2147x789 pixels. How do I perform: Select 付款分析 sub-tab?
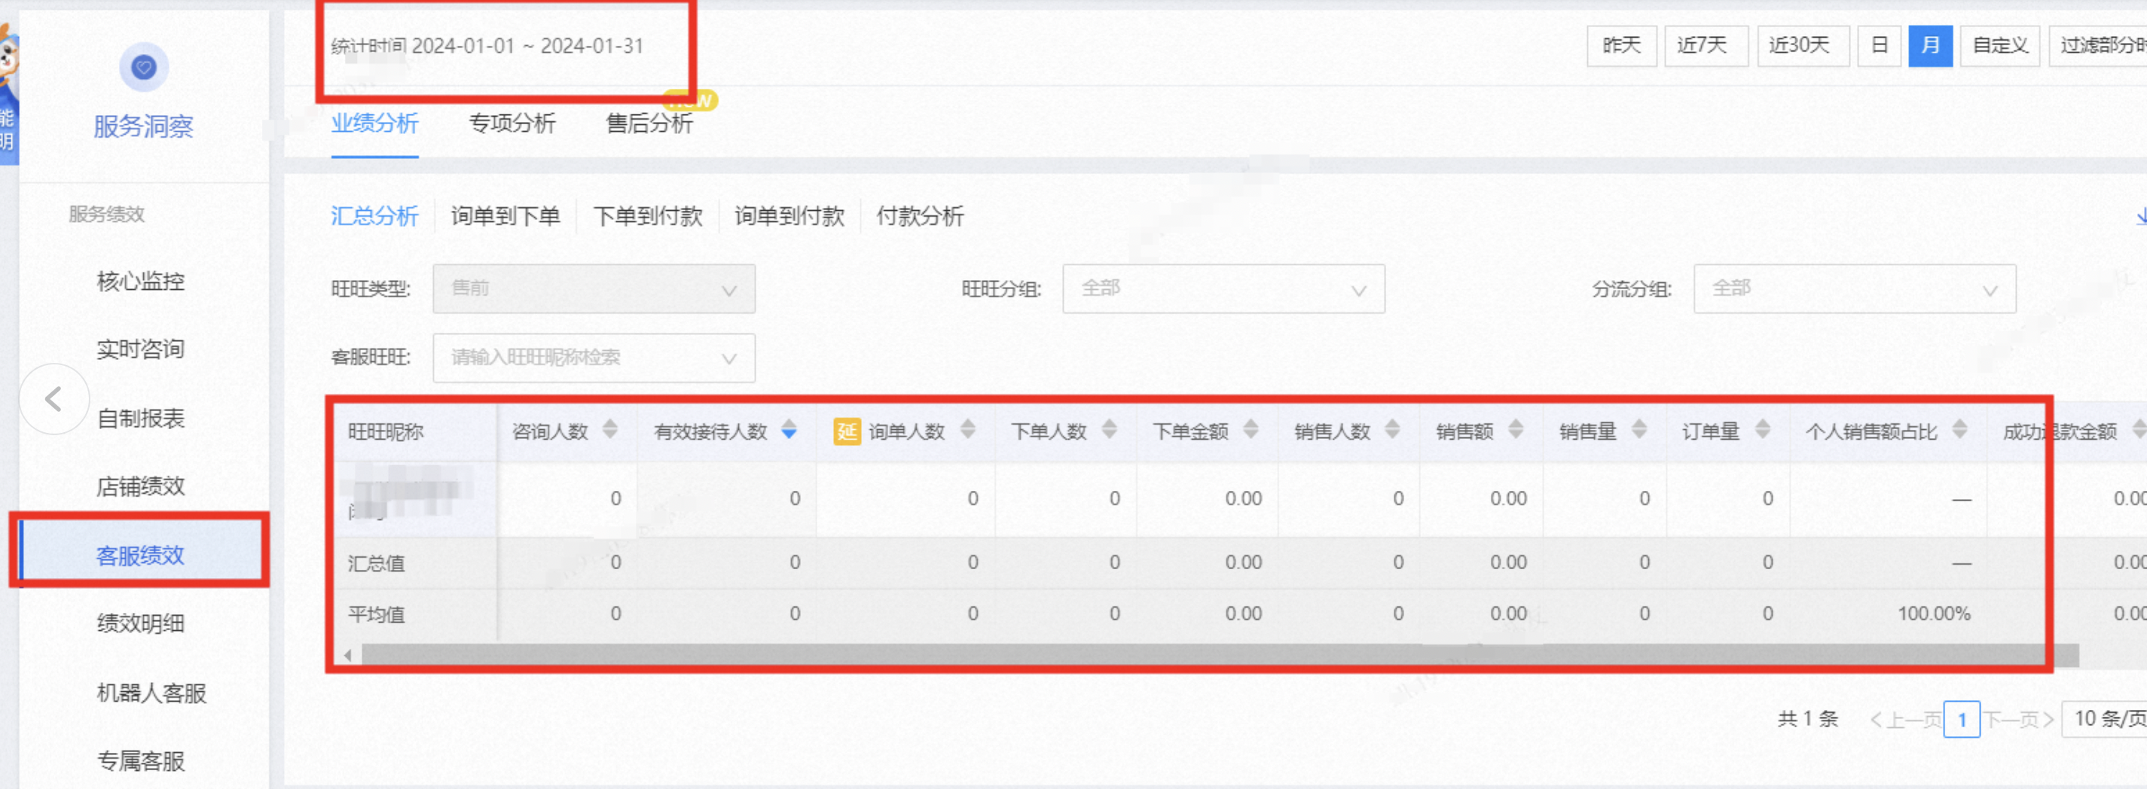919,217
